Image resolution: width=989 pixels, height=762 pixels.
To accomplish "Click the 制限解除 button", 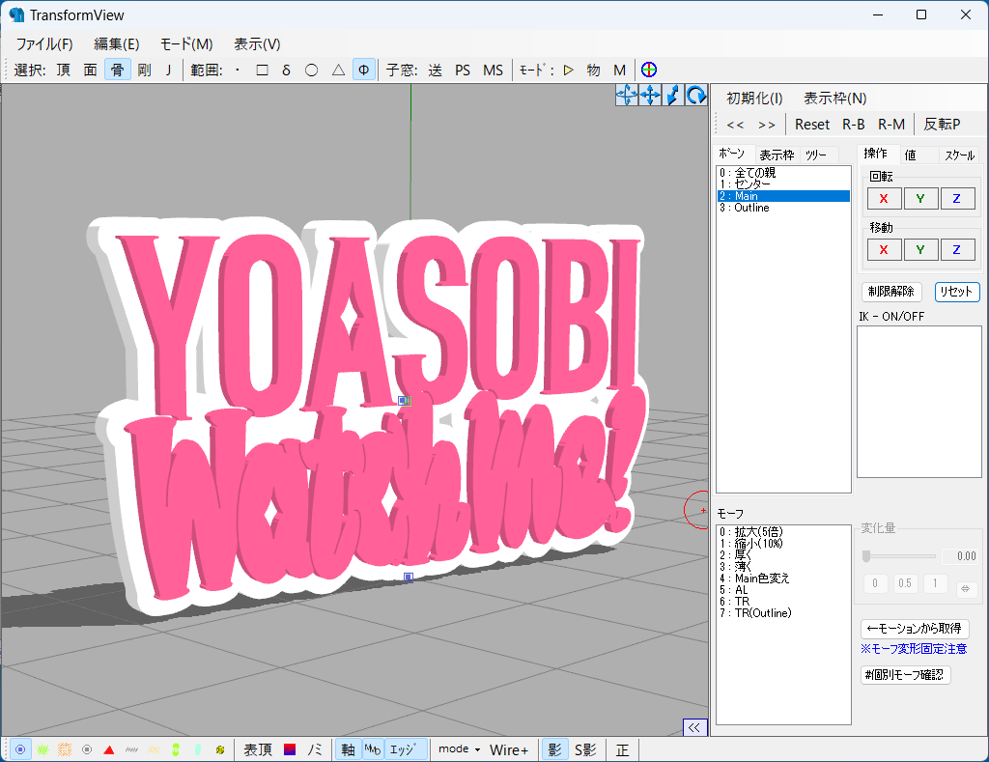I will [x=891, y=292].
